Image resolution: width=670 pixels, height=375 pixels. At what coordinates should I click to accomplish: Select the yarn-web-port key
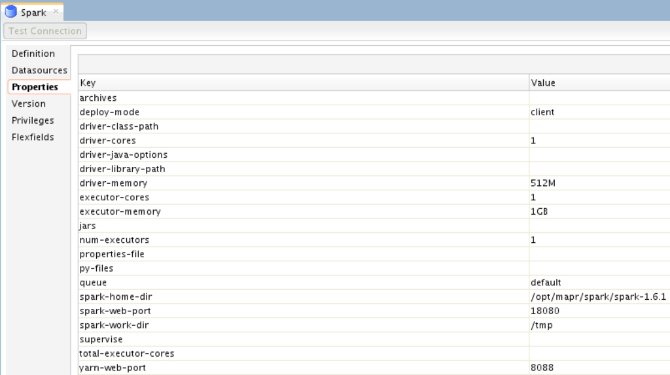(113, 368)
